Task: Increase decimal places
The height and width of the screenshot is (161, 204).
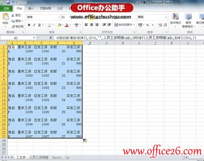Action: [x=160, y=25]
